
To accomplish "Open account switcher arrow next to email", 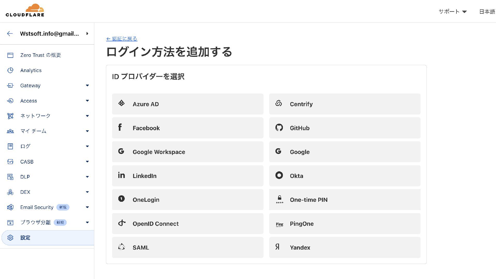I will 87,34.
